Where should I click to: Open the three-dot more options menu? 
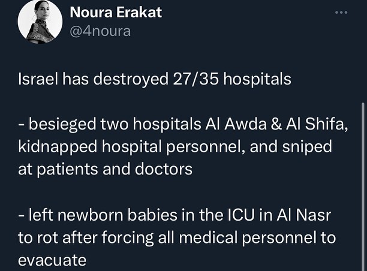pyautogui.click(x=341, y=11)
